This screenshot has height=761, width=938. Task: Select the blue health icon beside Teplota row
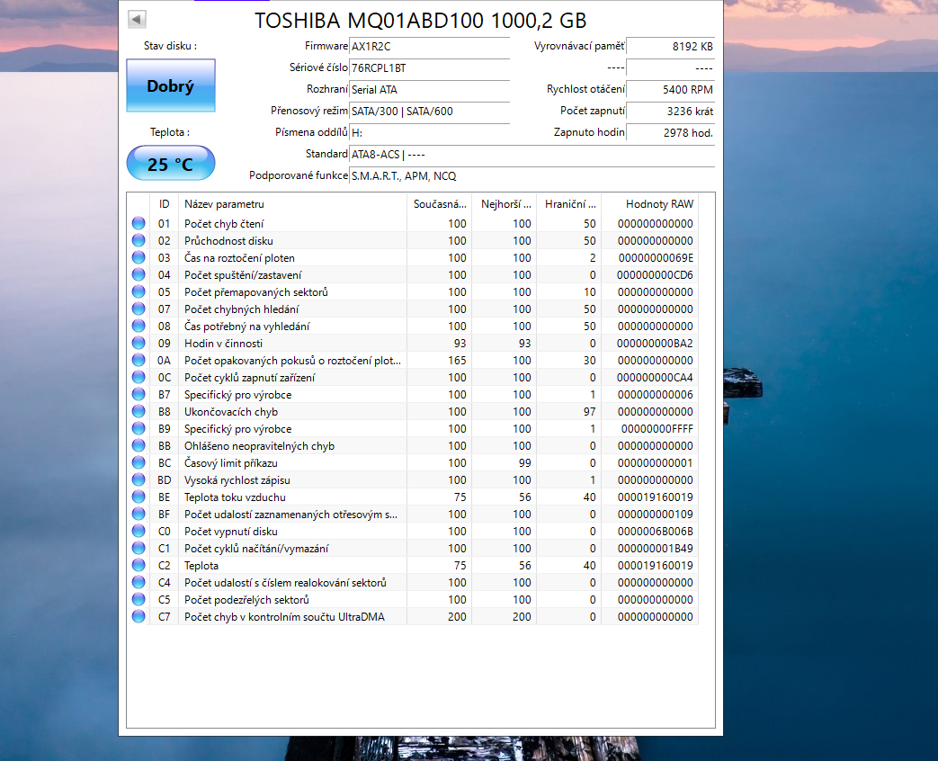point(138,566)
